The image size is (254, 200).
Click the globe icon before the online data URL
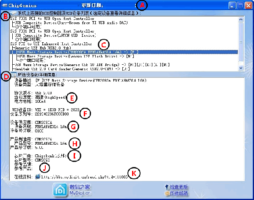click(x=38, y=177)
